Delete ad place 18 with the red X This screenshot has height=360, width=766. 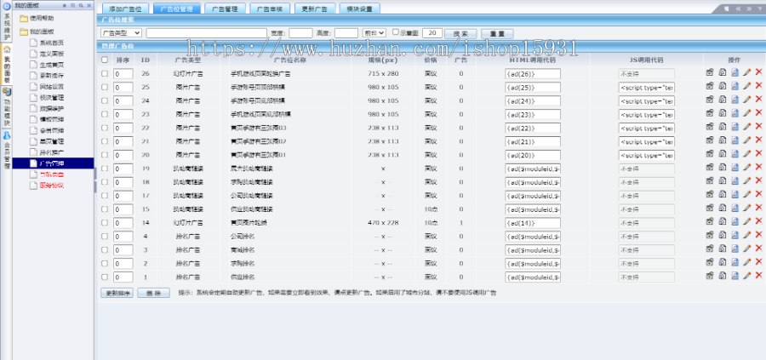pyautogui.click(x=758, y=180)
